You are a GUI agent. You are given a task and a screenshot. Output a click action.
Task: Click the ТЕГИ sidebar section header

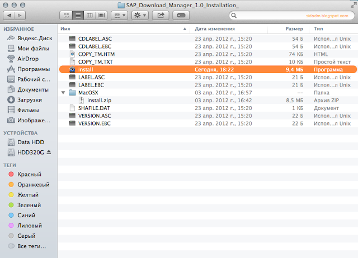click(10, 165)
